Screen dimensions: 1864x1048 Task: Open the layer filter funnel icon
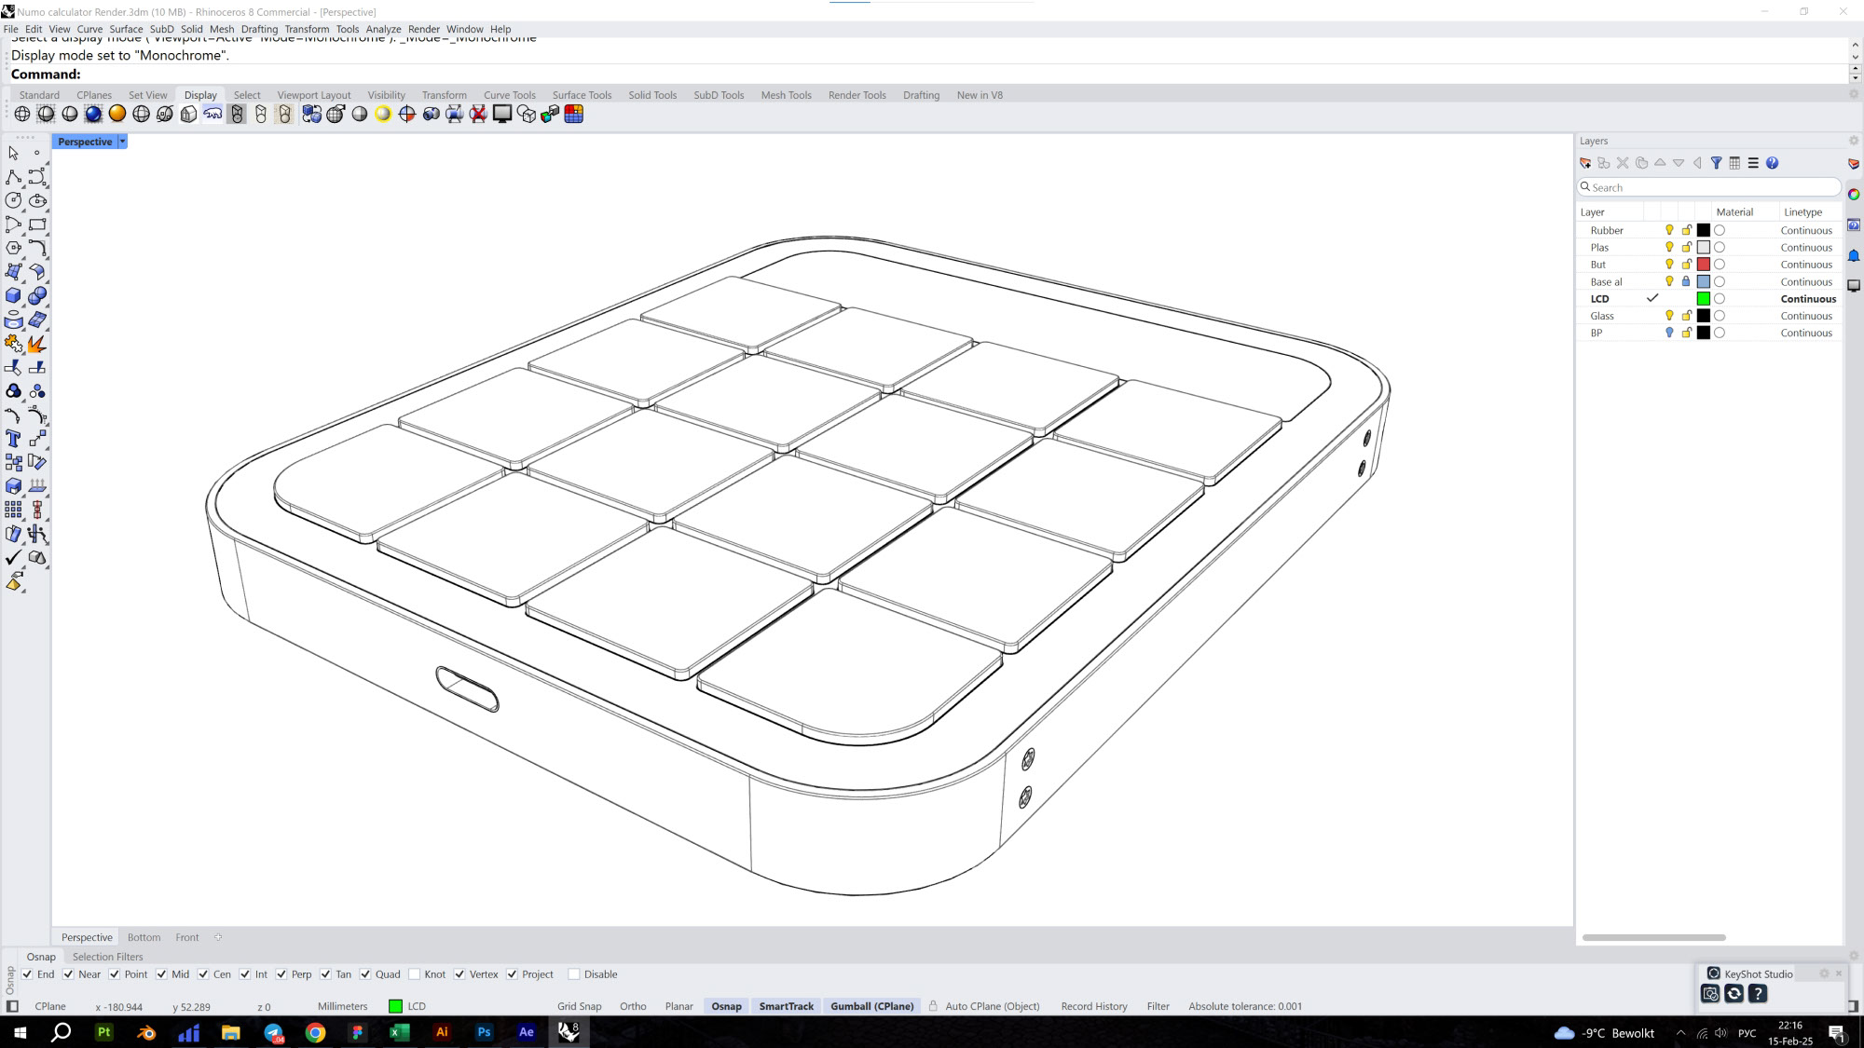coord(1718,163)
